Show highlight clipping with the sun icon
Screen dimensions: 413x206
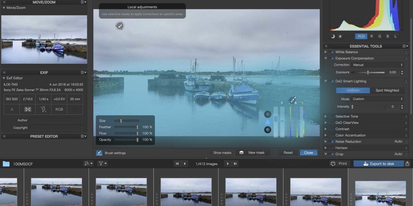tap(340, 36)
